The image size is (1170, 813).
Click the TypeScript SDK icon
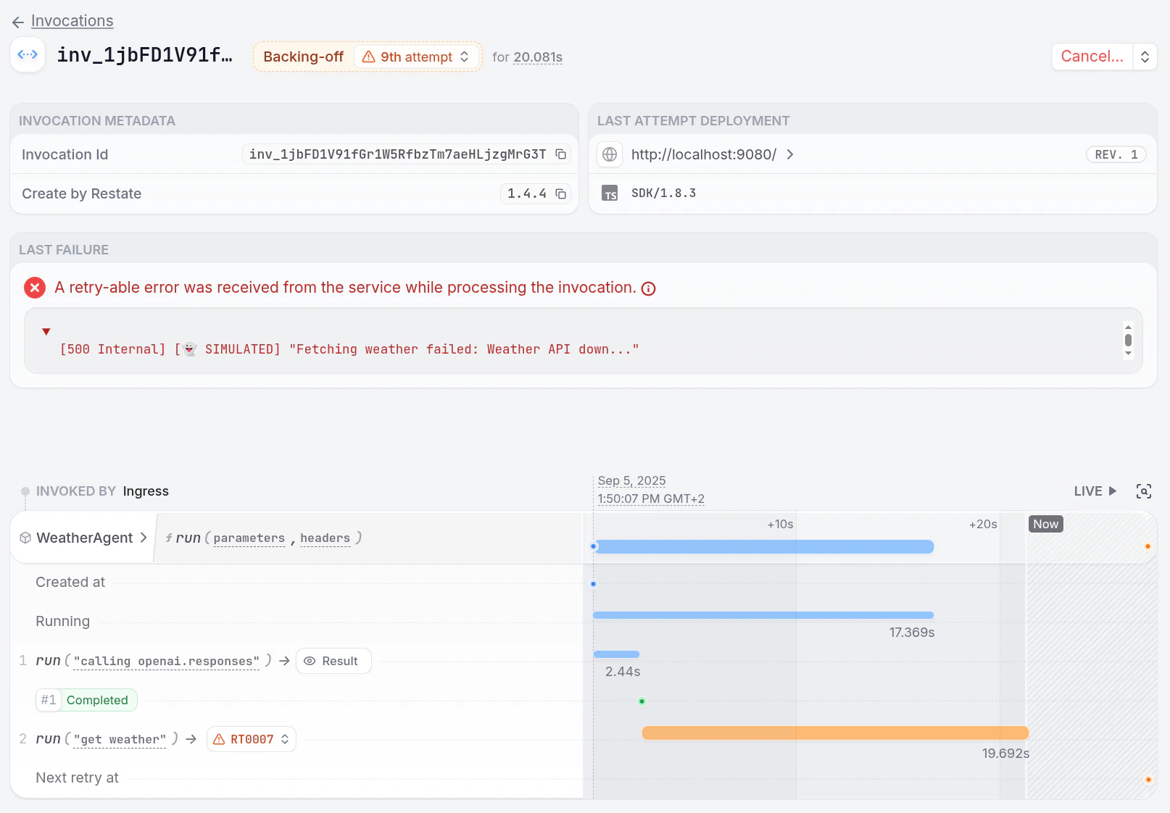pos(610,193)
